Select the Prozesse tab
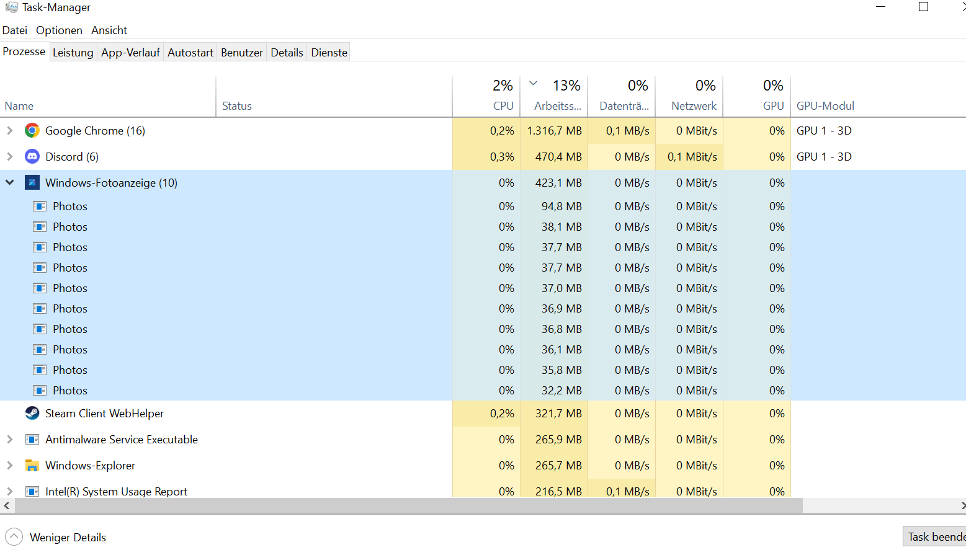The width and height of the screenshot is (966, 550). pos(24,51)
